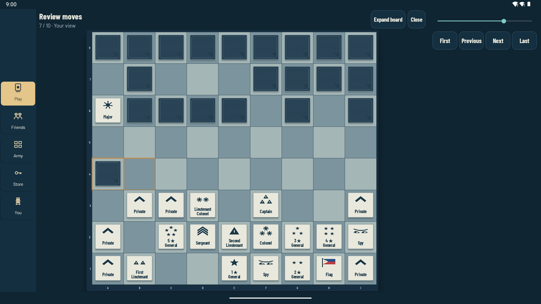Click the battery status icon
Screen dimensions: 541x304
[x=529, y=4]
